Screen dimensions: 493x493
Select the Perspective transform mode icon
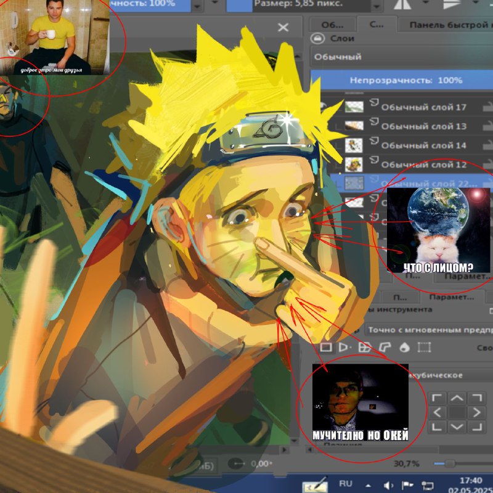344,347
